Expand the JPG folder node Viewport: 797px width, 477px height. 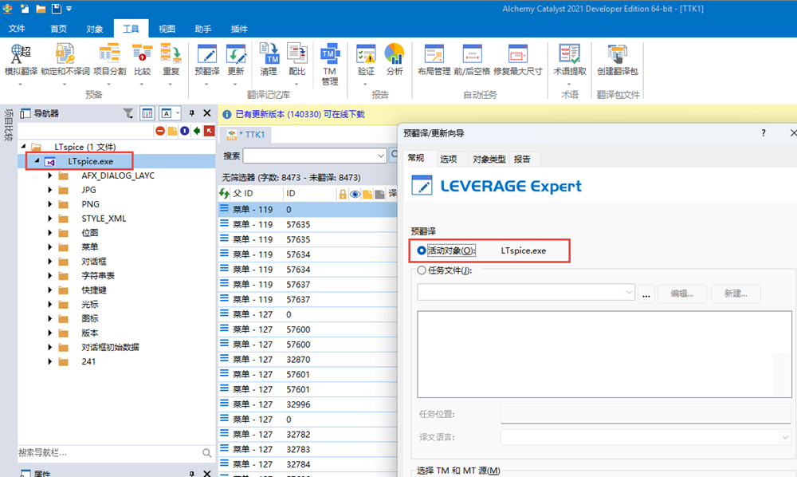pos(49,190)
